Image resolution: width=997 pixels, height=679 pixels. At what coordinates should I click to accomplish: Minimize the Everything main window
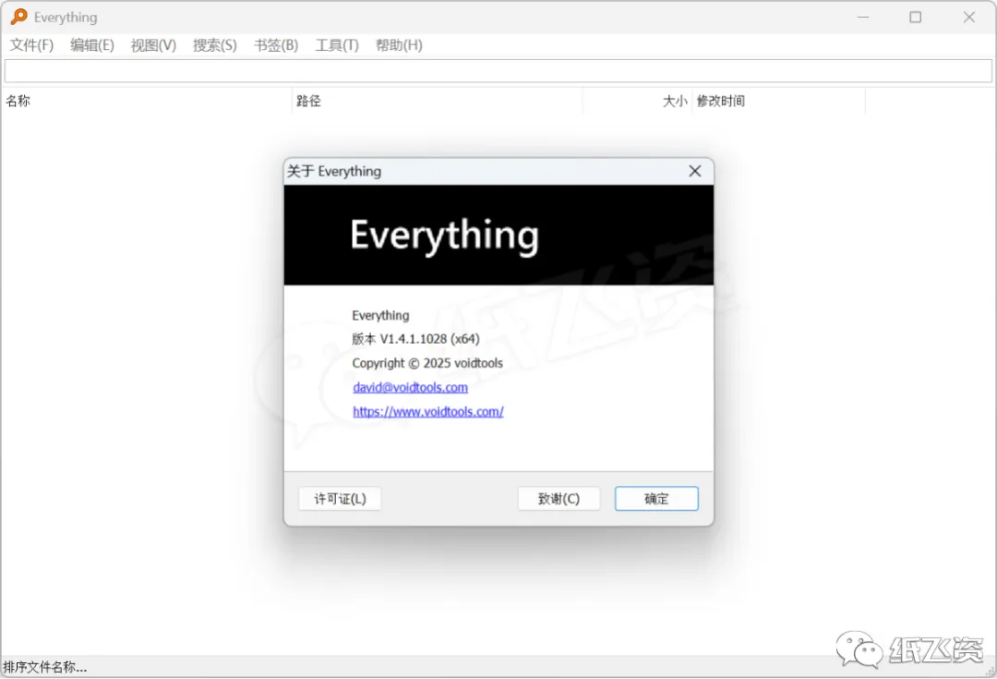coord(863,18)
